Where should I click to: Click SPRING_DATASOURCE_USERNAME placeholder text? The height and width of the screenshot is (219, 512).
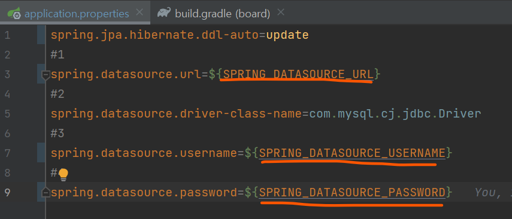(352, 153)
